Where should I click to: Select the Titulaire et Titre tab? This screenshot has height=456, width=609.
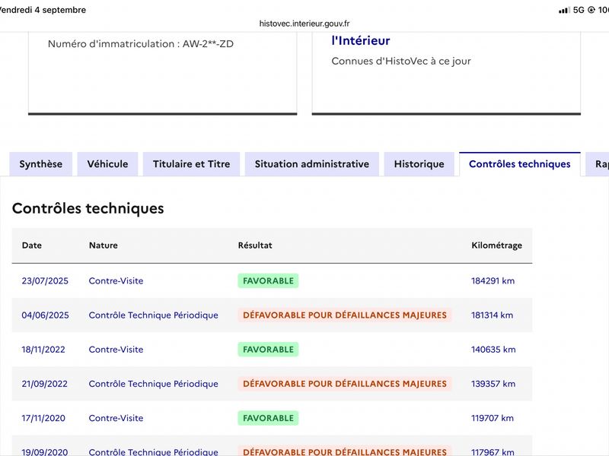pyautogui.click(x=192, y=164)
